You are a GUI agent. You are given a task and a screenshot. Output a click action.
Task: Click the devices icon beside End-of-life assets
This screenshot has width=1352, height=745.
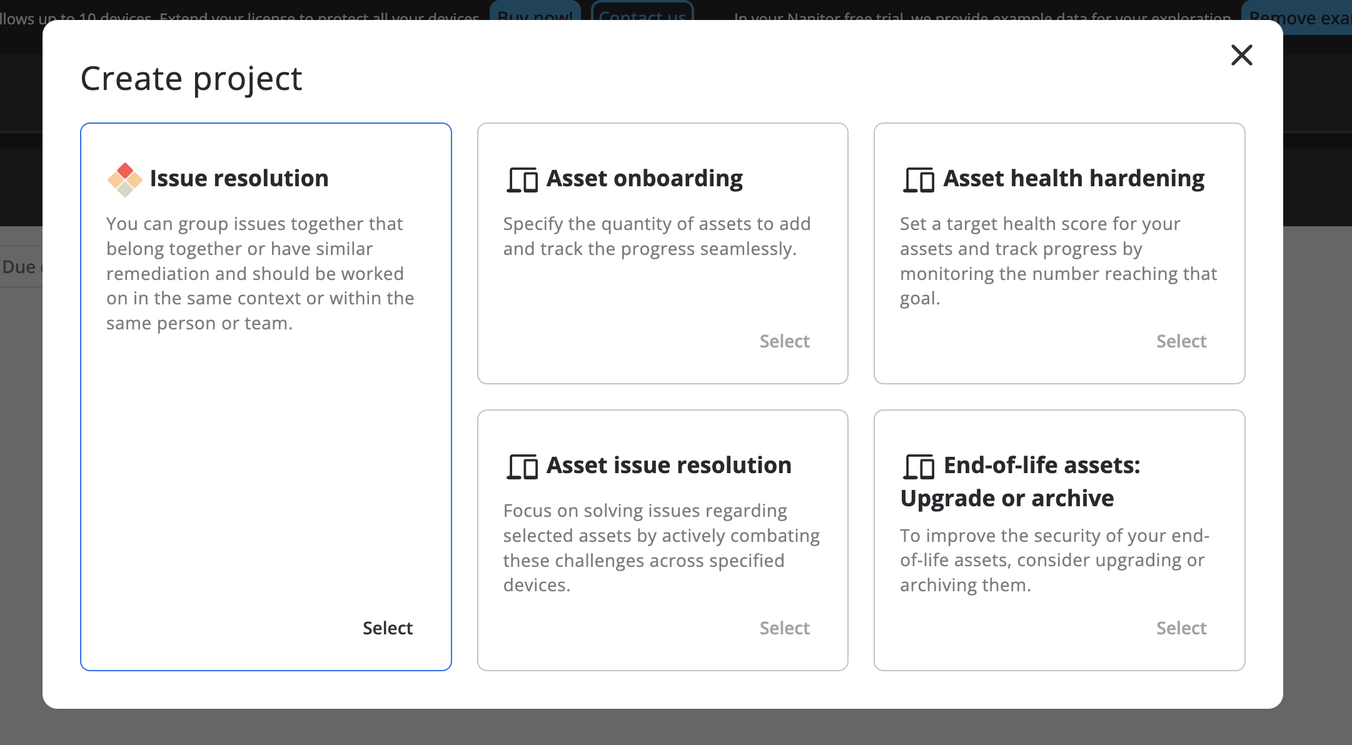tap(919, 466)
